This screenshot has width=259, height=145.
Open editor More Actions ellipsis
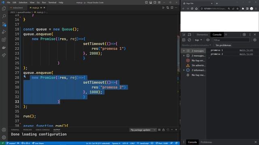coord(176,8)
